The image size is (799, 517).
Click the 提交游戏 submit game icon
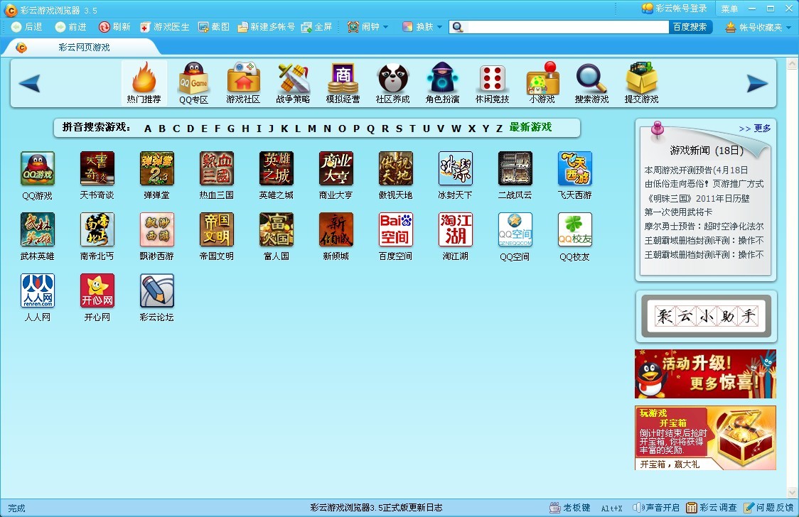point(641,83)
